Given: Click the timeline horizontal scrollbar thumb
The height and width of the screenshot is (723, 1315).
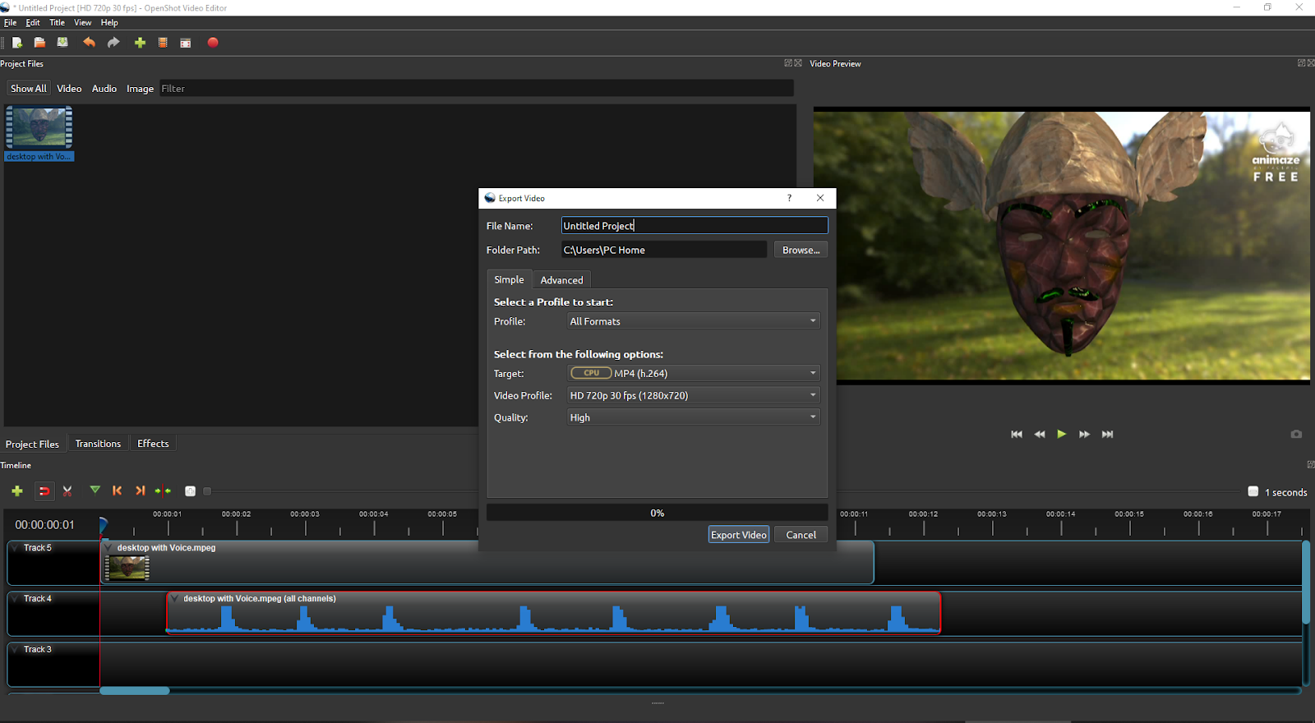Looking at the screenshot, I should [x=135, y=691].
